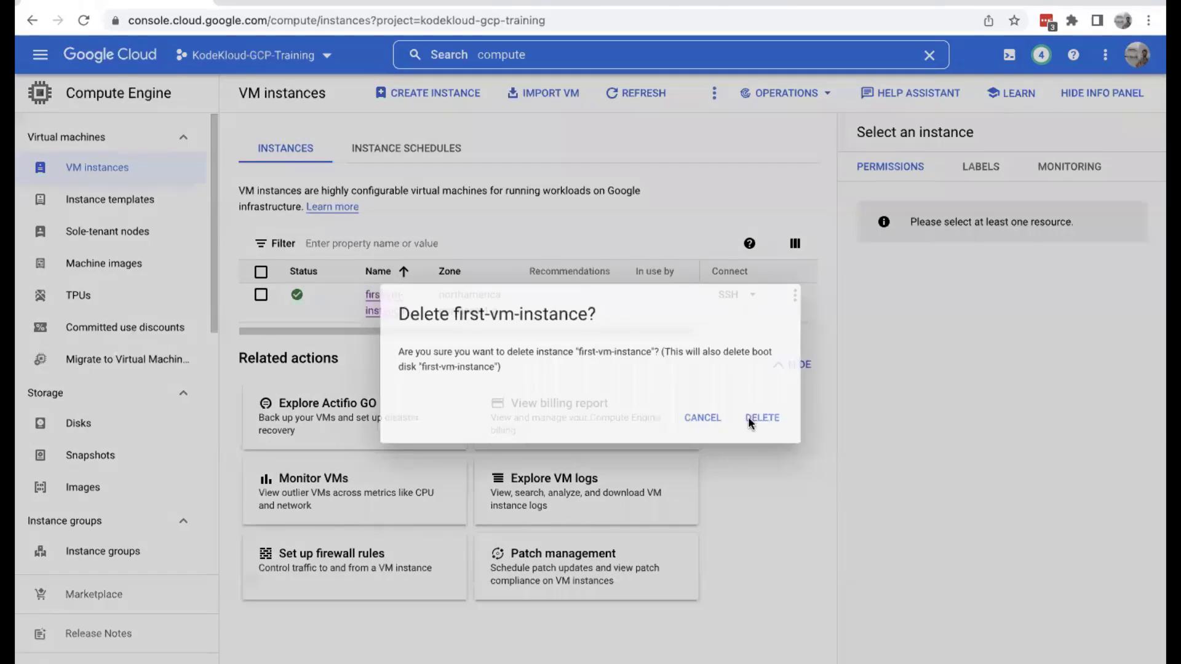Click the notifications badge showing 4
This screenshot has height=664, width=1181.
pos(1041,55)
